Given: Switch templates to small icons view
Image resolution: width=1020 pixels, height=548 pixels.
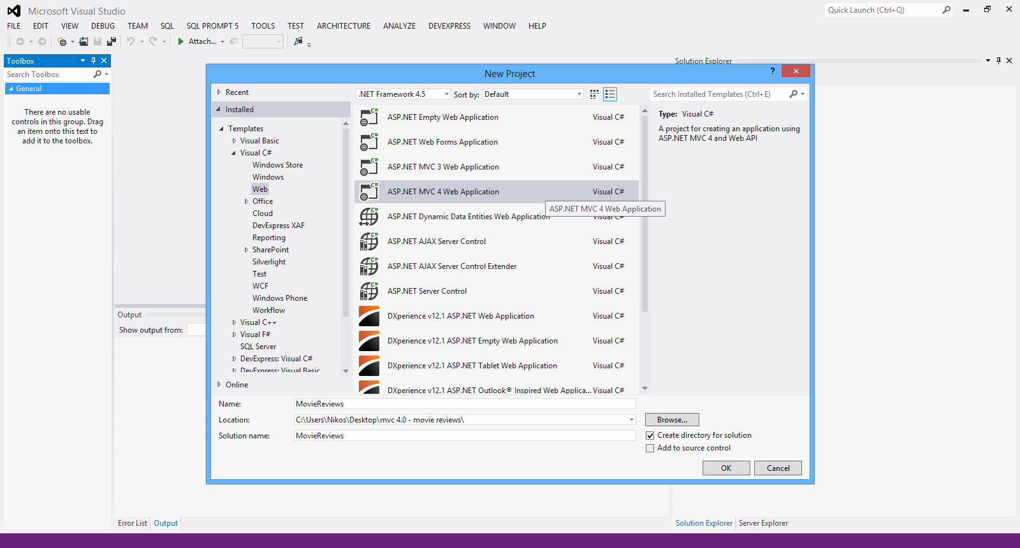Looking at the screenshot, I should [x=594, y=94].
